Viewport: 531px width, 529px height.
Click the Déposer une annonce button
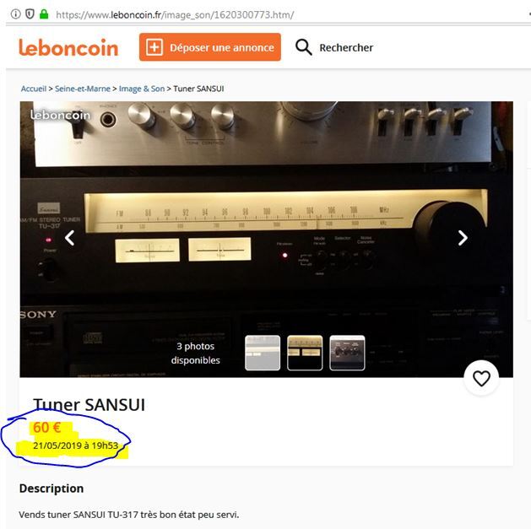coord(210,47)
